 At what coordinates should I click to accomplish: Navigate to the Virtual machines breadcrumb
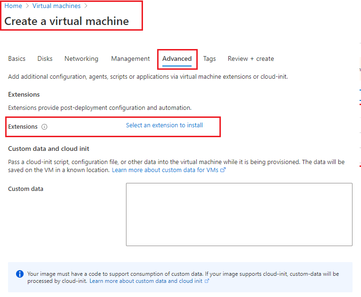point(56,6)
